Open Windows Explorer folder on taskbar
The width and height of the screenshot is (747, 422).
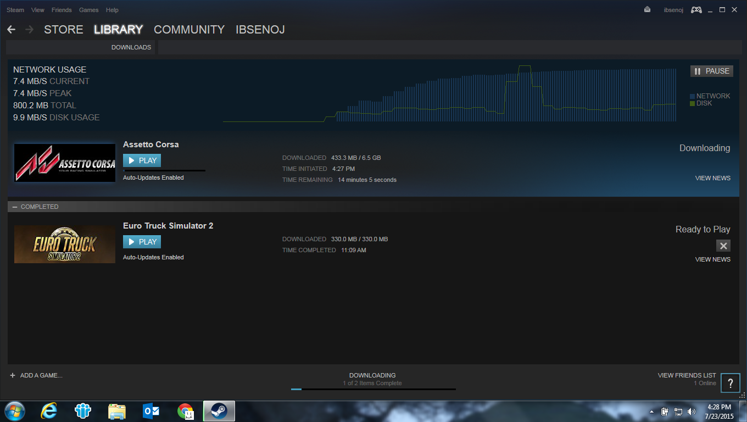point(117,411)
